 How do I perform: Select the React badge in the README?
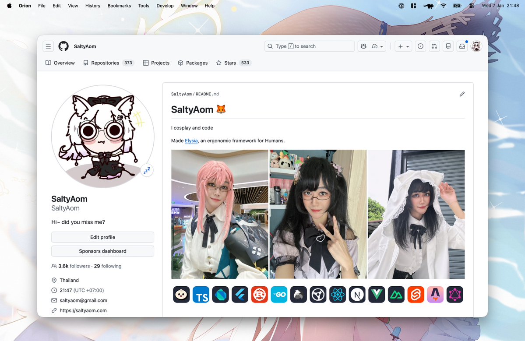pyautogui.click(x=337, y=294)
